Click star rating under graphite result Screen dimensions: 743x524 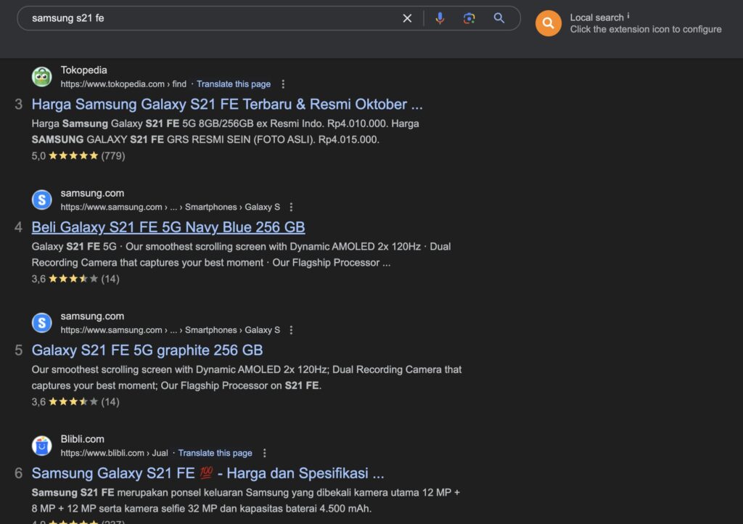click(x=75, y=402)
